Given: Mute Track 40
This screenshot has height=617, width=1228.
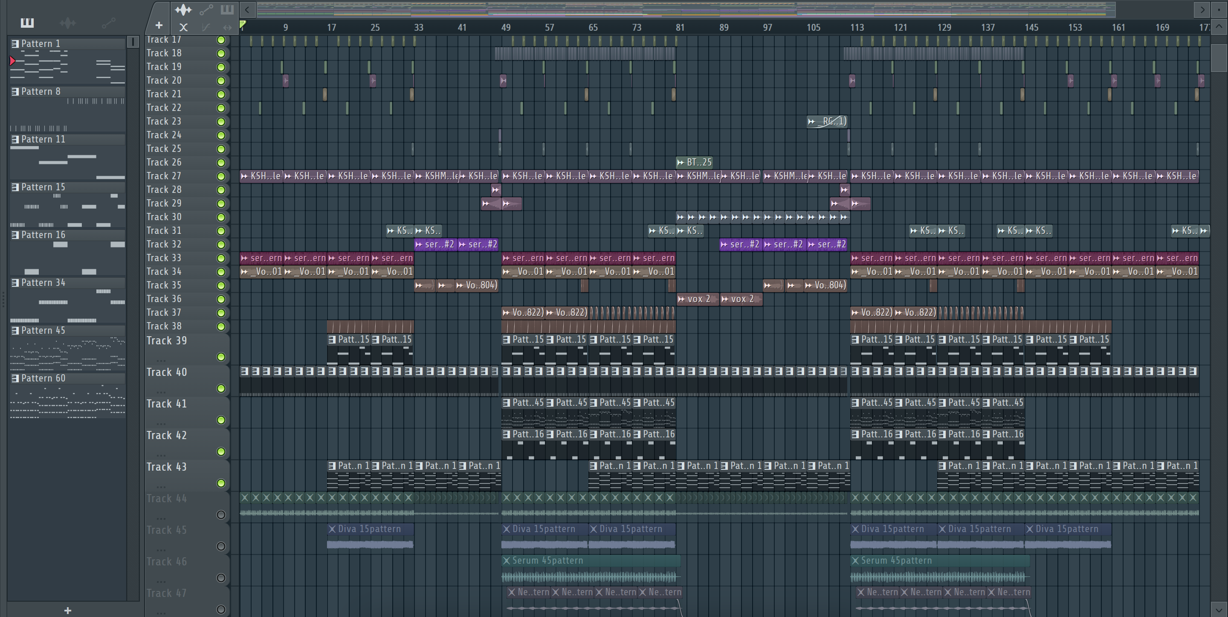Looking at the screenshot, I should 221,388.
